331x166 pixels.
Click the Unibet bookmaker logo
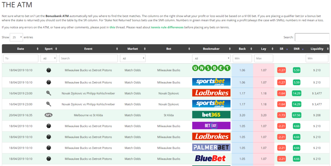pos(211,68)
